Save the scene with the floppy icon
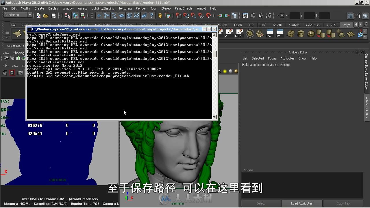The image size is (370, 208). point(53,16)
